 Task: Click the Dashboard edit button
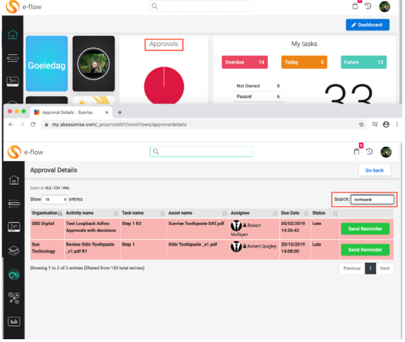pos(367,25)
